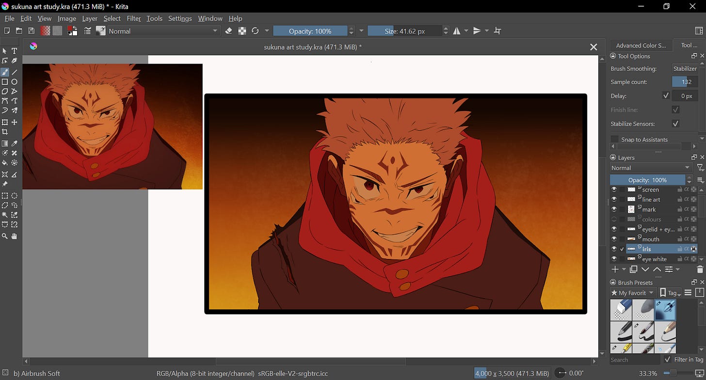Select the Transform tool
Viewport: 706px width, 380px height.
(x=5, y=122)
